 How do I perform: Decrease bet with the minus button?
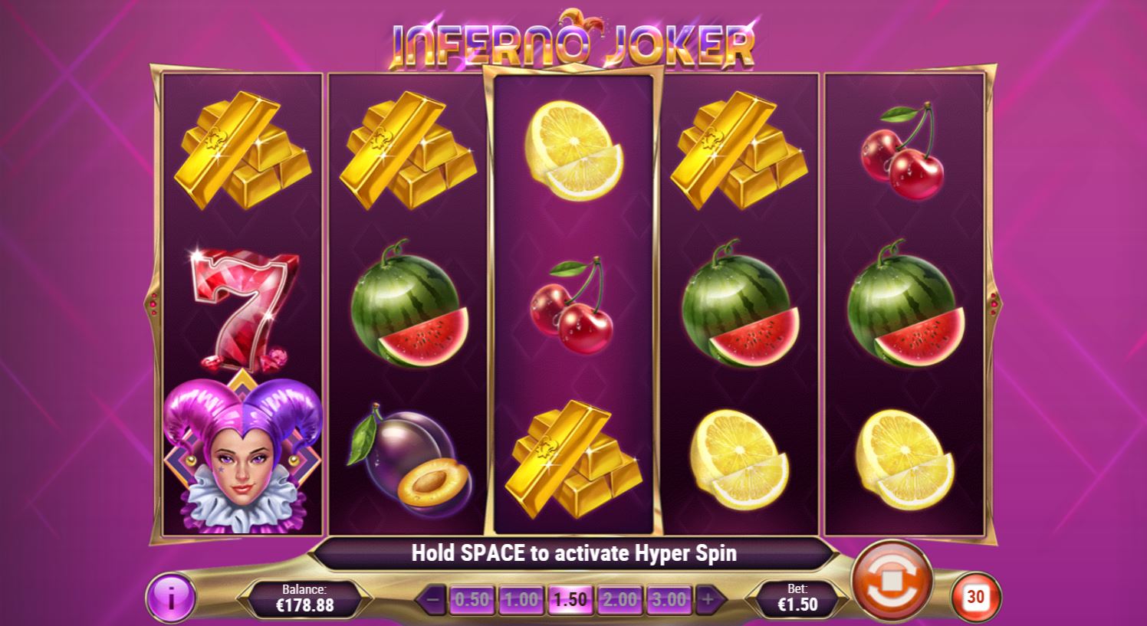pos(433,599)
